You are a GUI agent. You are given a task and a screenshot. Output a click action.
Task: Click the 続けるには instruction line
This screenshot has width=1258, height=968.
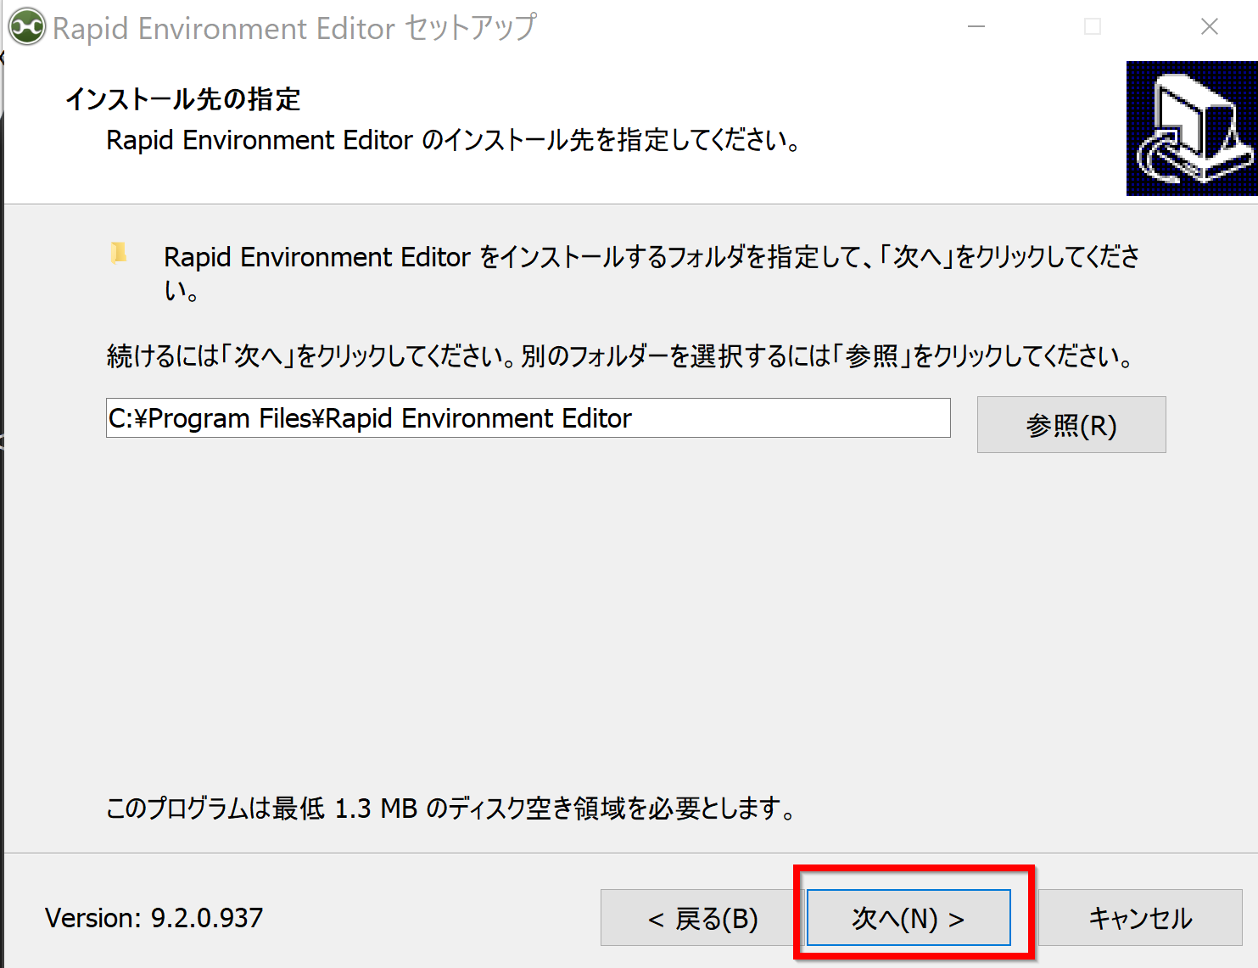coord(620,356)
